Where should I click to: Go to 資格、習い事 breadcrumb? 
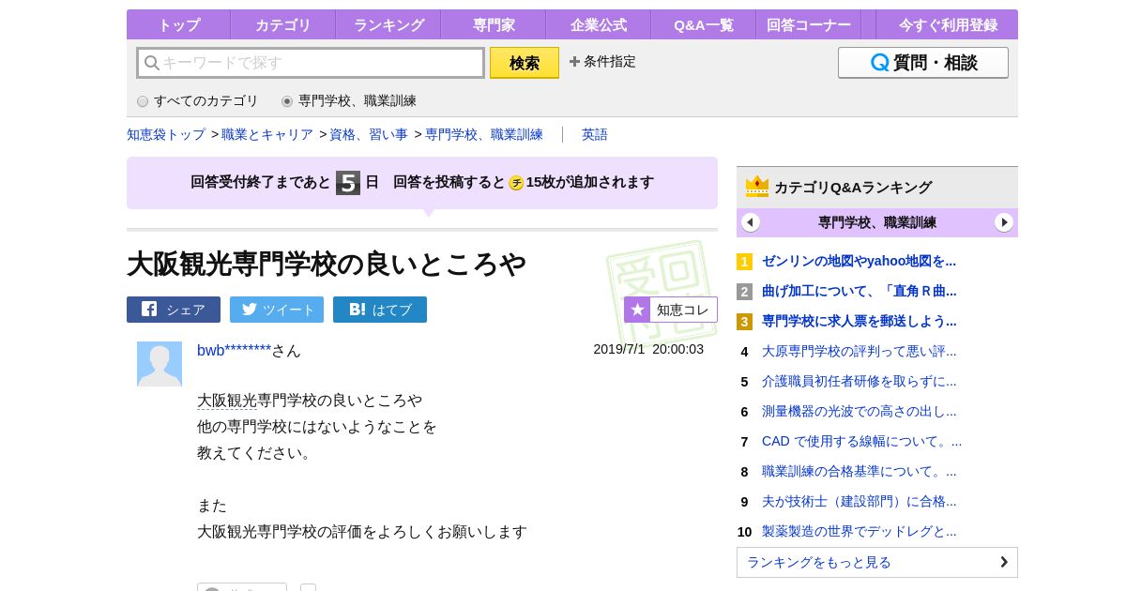click(369, 134)
